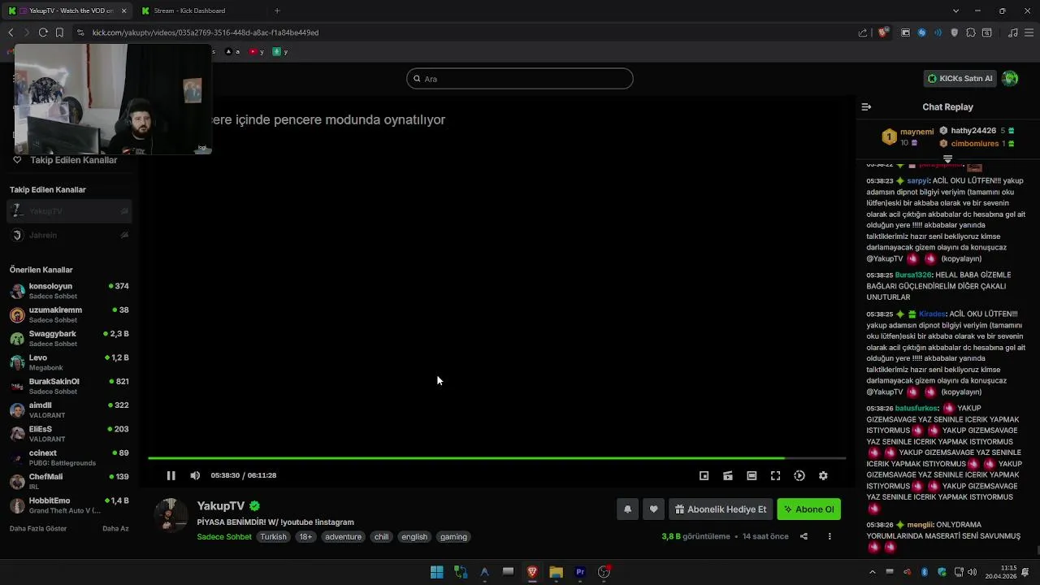The height and width of the screenshot is (585, 1040).
Task: Select the adventure tag
Action: 343,537
